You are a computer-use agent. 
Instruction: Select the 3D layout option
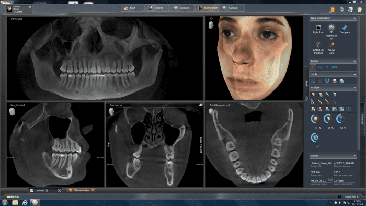[x=313, y=67]
